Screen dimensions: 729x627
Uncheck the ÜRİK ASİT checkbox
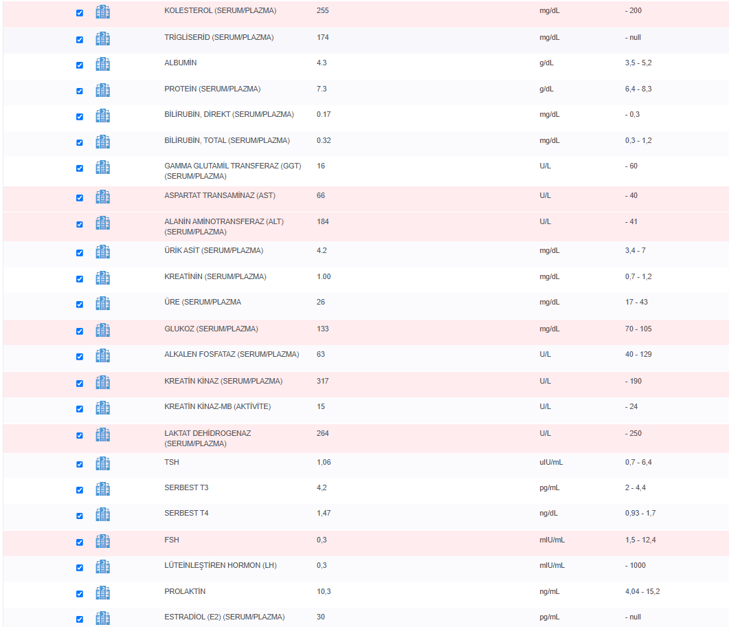tap(80, 253)
